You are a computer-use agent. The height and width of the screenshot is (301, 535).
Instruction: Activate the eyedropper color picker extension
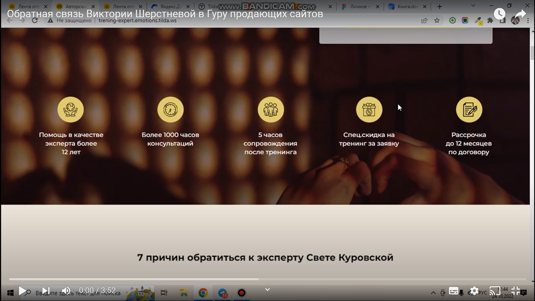[x=478, y=21]
